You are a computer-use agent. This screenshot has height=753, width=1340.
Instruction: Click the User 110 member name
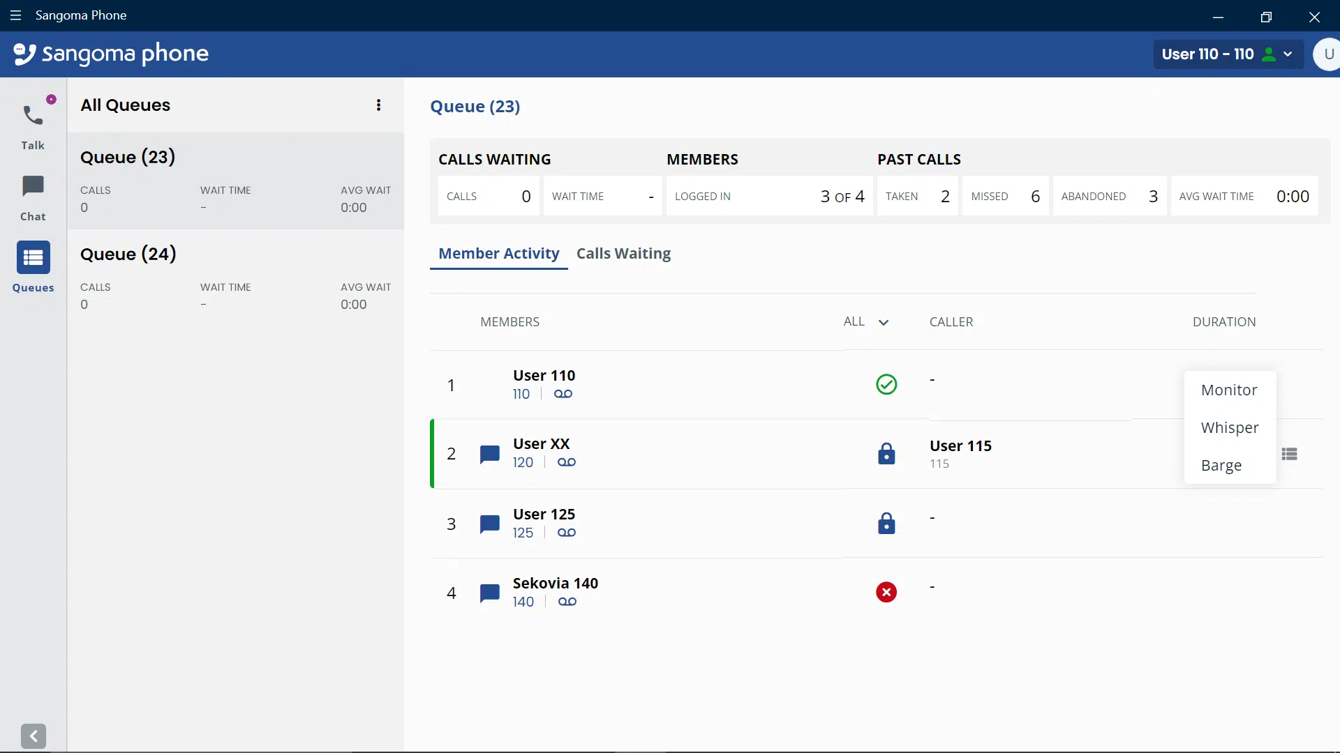click(x=544, y=375)
